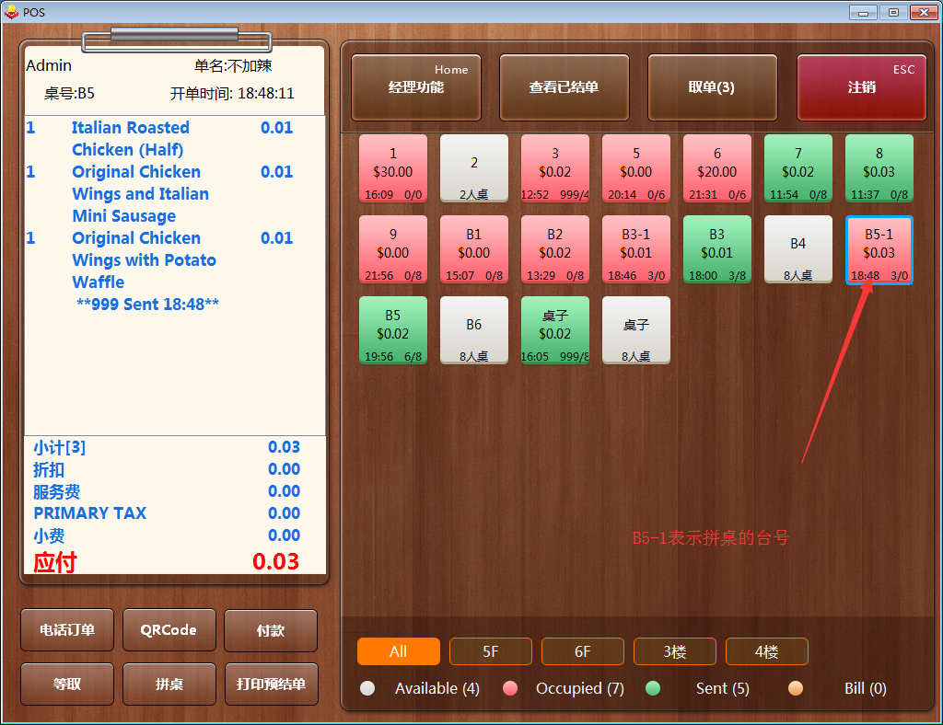Image resolution: width=943 pixels, height=725 pixels.
Task: Select table 1 with $30.00
Action: [393, 168]
